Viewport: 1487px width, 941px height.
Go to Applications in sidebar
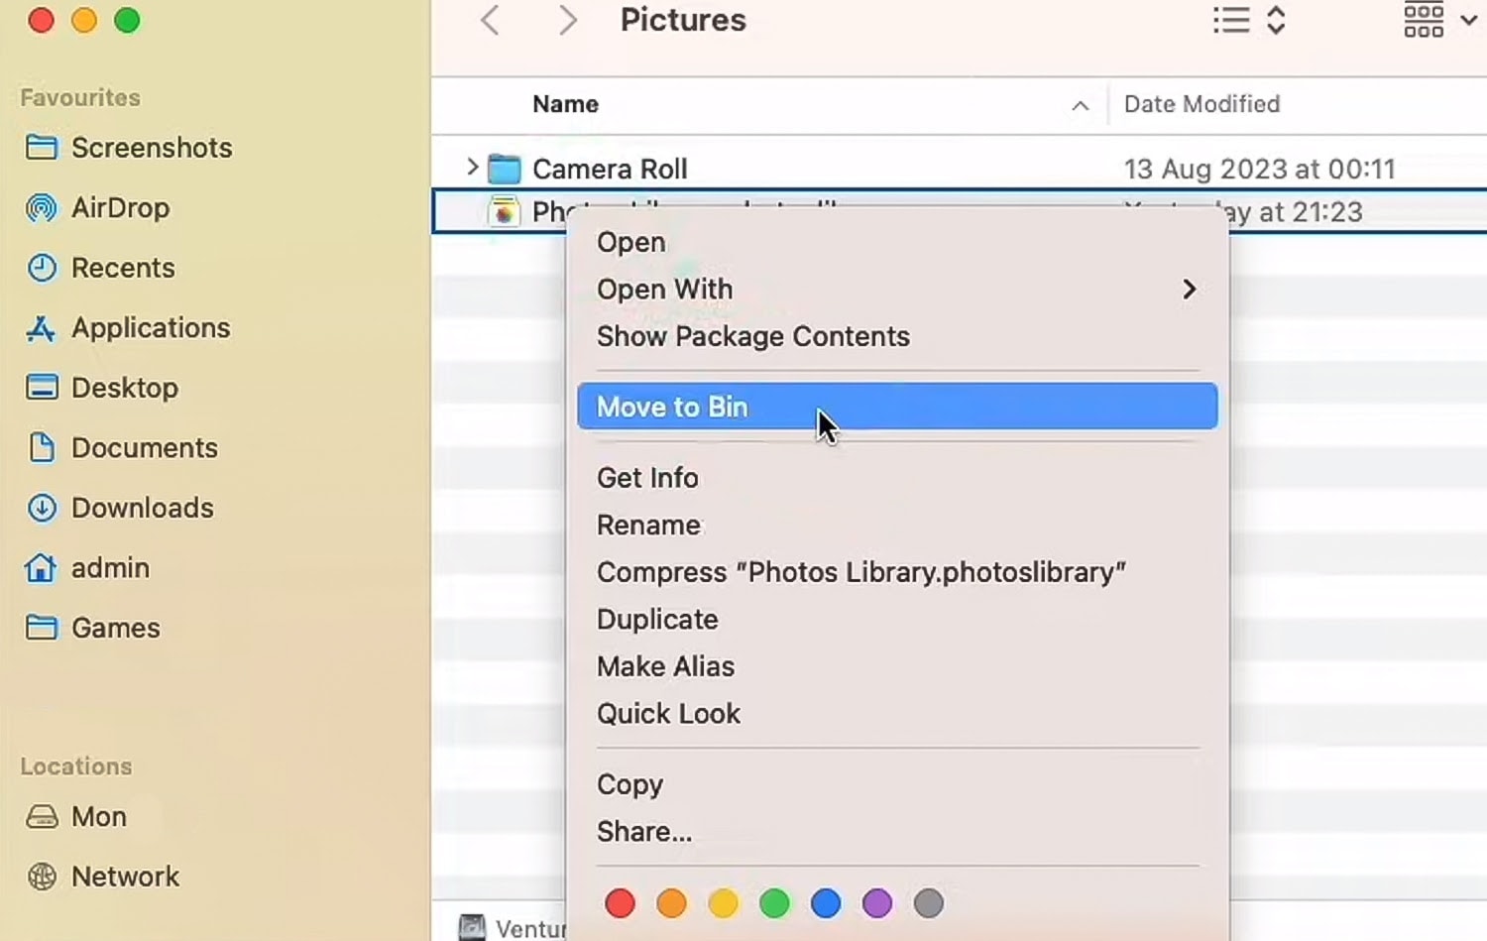128,328
